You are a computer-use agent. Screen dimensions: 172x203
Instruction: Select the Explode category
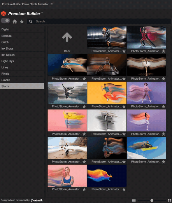click(x=22, y=36)
